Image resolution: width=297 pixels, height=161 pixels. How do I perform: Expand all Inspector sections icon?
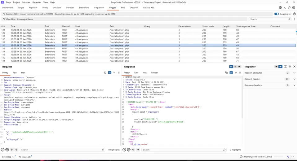(286, 67)
